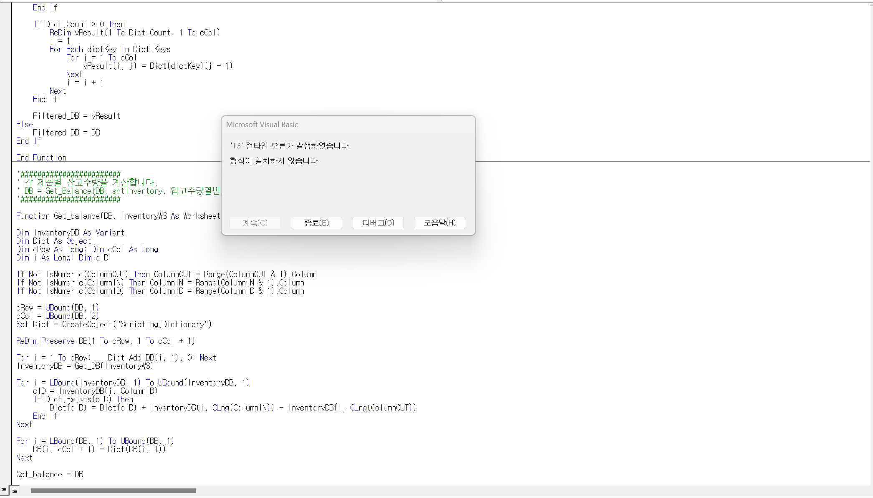Click the 'Get_balance = DB' line
This screenshot has height=498, width=873.
[50, 474]
